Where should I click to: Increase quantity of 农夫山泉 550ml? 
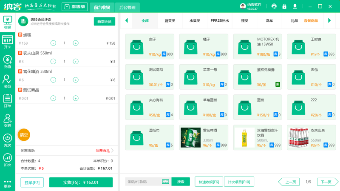click(x=76, y=62)
